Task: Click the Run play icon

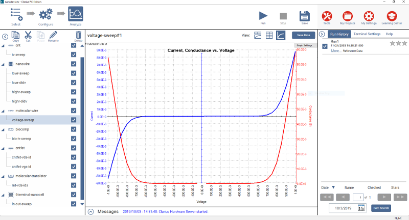Action: tap(263, 15)
